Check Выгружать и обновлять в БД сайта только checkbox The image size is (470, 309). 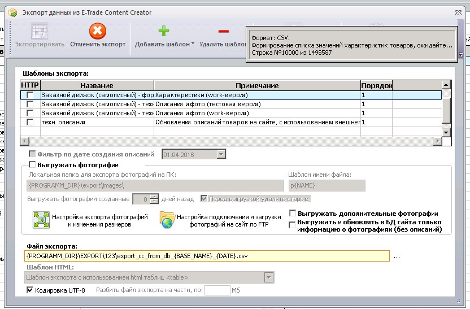[x=292, y=225]
